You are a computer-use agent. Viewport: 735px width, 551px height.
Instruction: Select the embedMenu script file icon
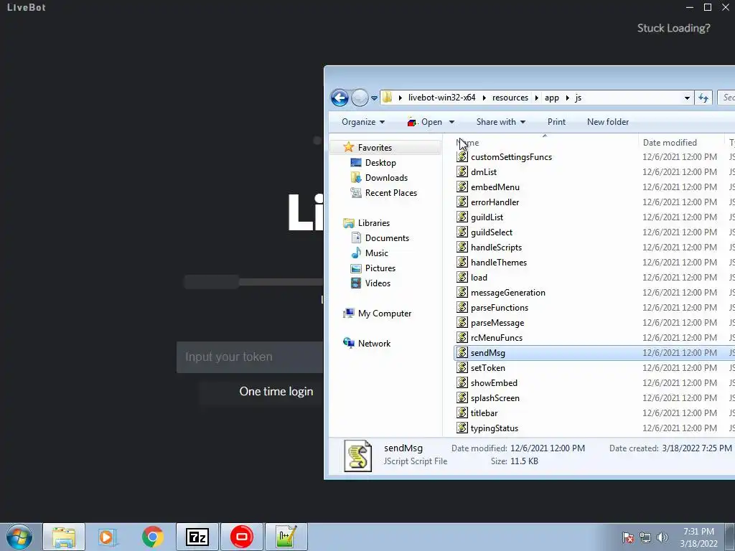coord(462,187)
